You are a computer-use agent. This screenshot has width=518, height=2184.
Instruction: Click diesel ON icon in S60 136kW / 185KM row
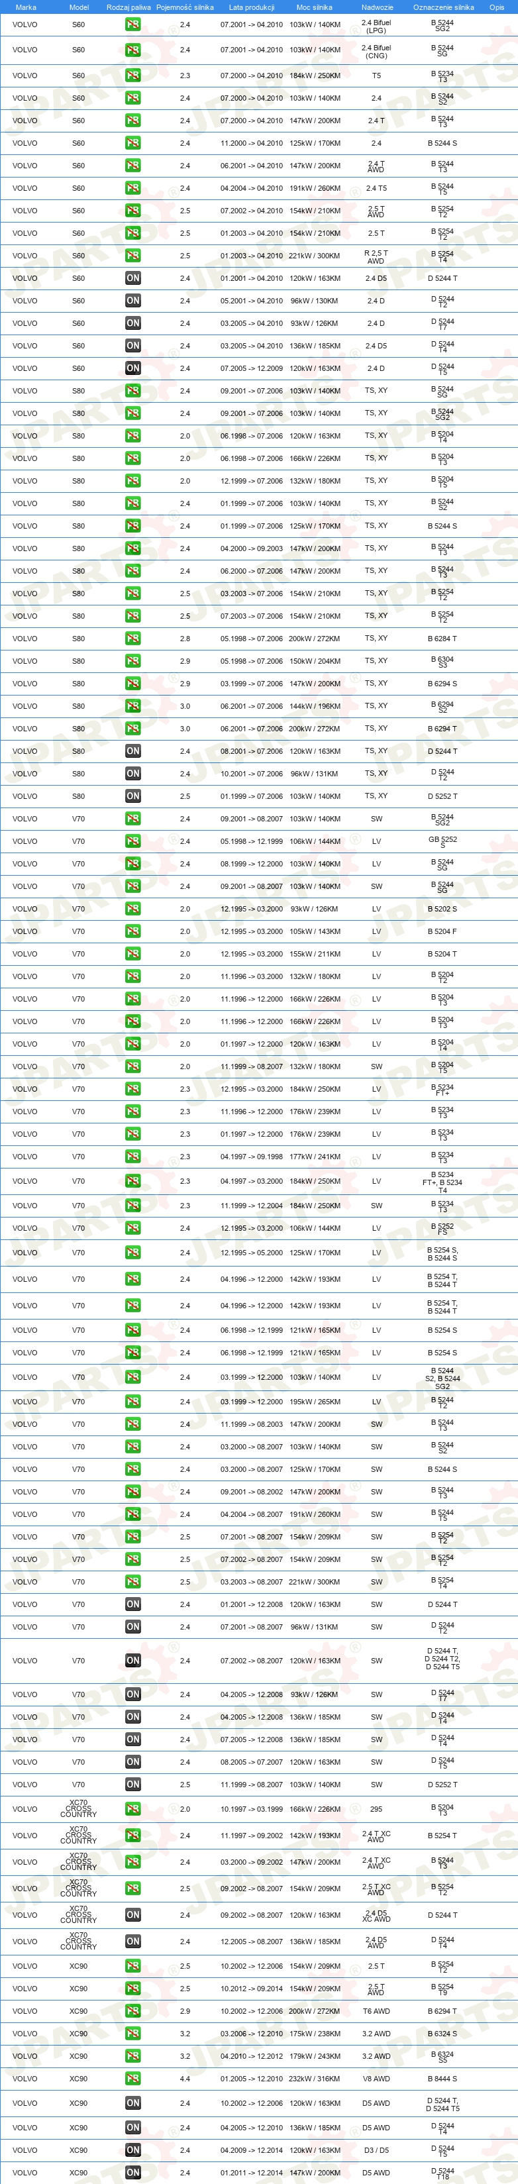pyautogui.click(x=133, y=346)
